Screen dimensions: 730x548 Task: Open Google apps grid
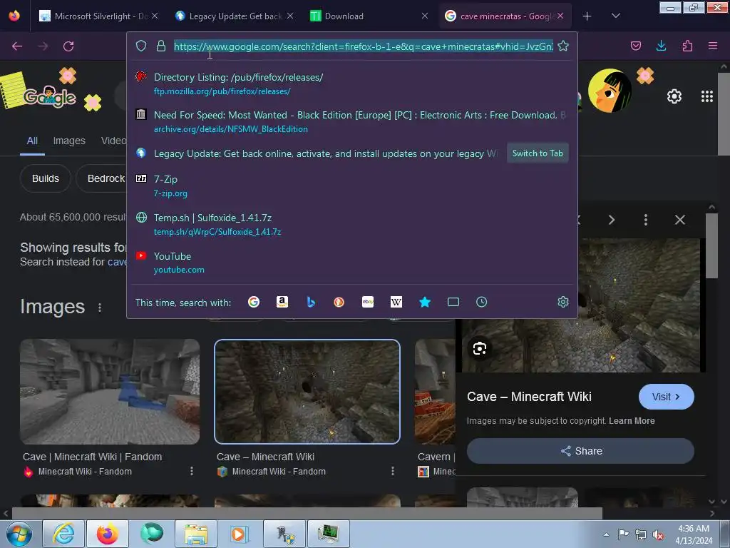(x=706, y=96)
